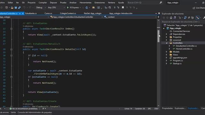Start IIS Express green play button

[x=68, y=8]
